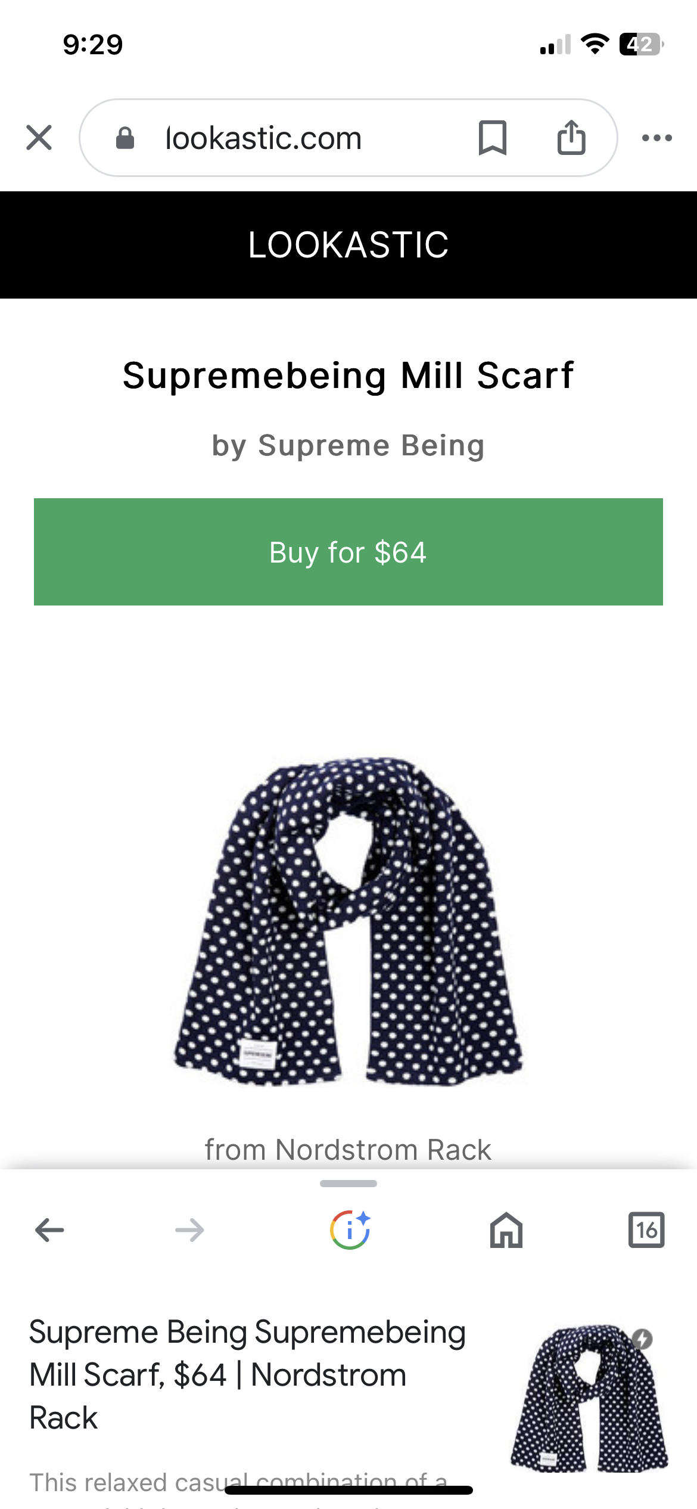697x1509 pixels.
Task: Bookmark the lookastic.com page
Action: coord(493,138)
